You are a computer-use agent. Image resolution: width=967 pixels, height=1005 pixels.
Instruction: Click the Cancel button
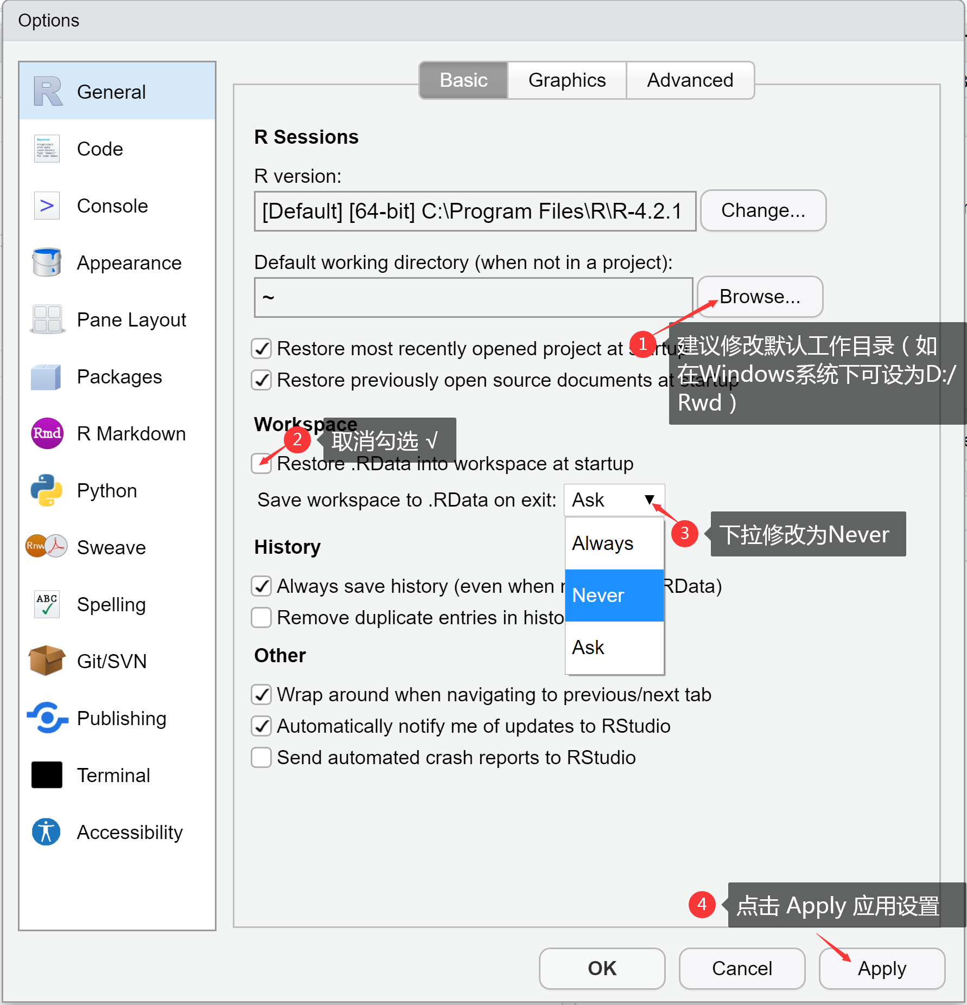(x=742, y=968)
